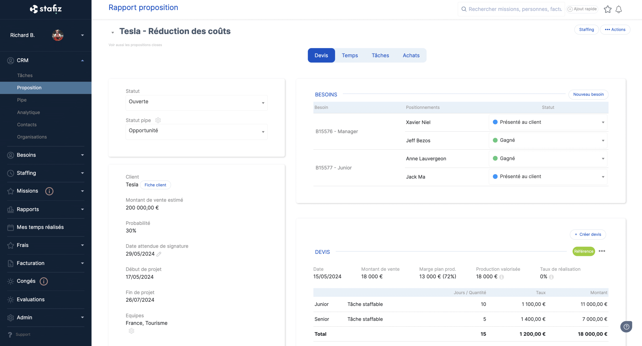The height and width of the screenshot is (346, 642).
Task: Switch to the Achats tab
Action: 411,55
